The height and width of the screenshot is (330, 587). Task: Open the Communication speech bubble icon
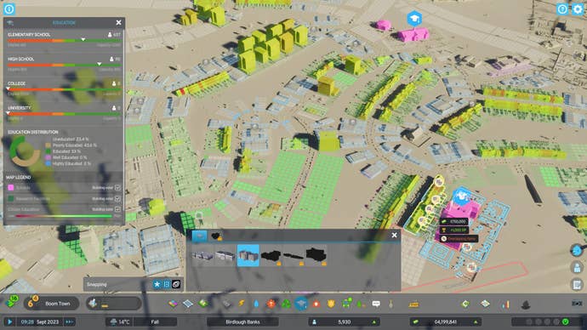tap(376, 304)
